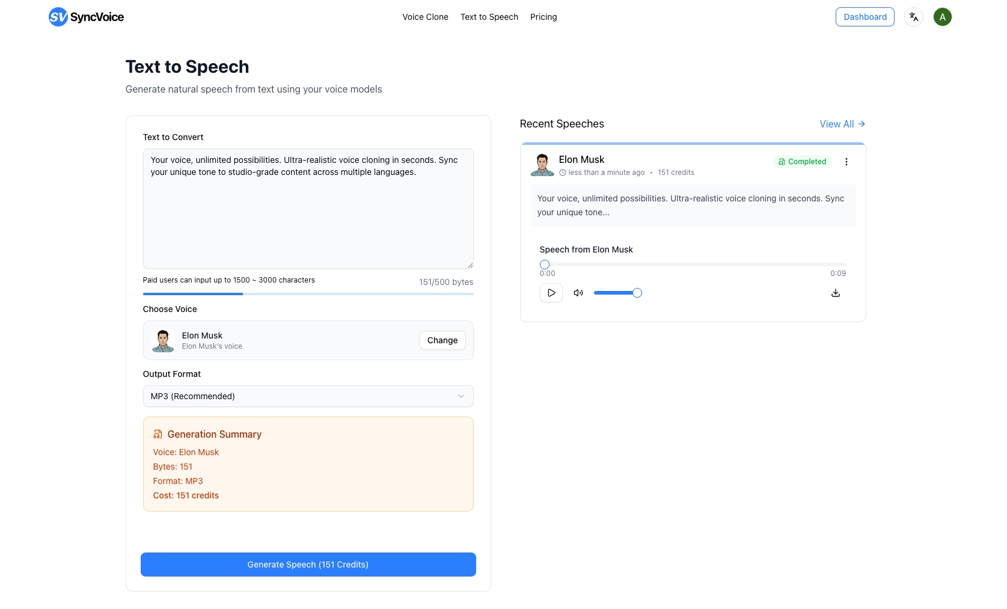Screen dimensions: 1007x609
Task: Mute the speech audio volume
Action: 578,293
